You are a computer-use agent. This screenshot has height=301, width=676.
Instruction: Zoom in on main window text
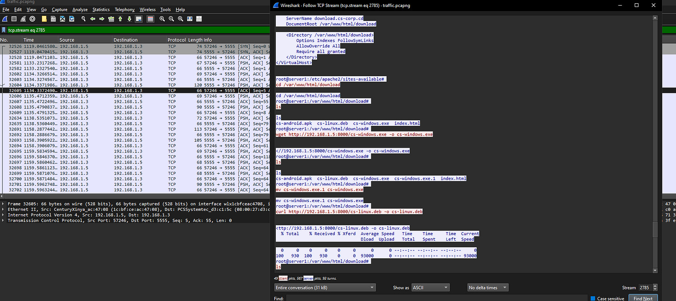coord(162,19)
